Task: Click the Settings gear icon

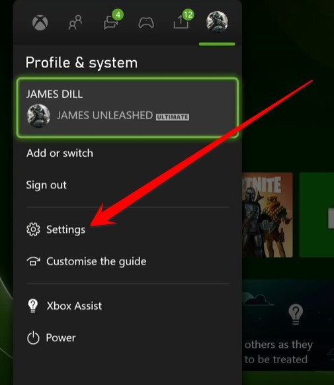Action: tap(33, 230)
